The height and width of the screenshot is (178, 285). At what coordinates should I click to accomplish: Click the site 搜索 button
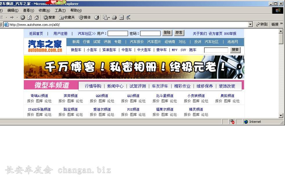coord(235,50)
